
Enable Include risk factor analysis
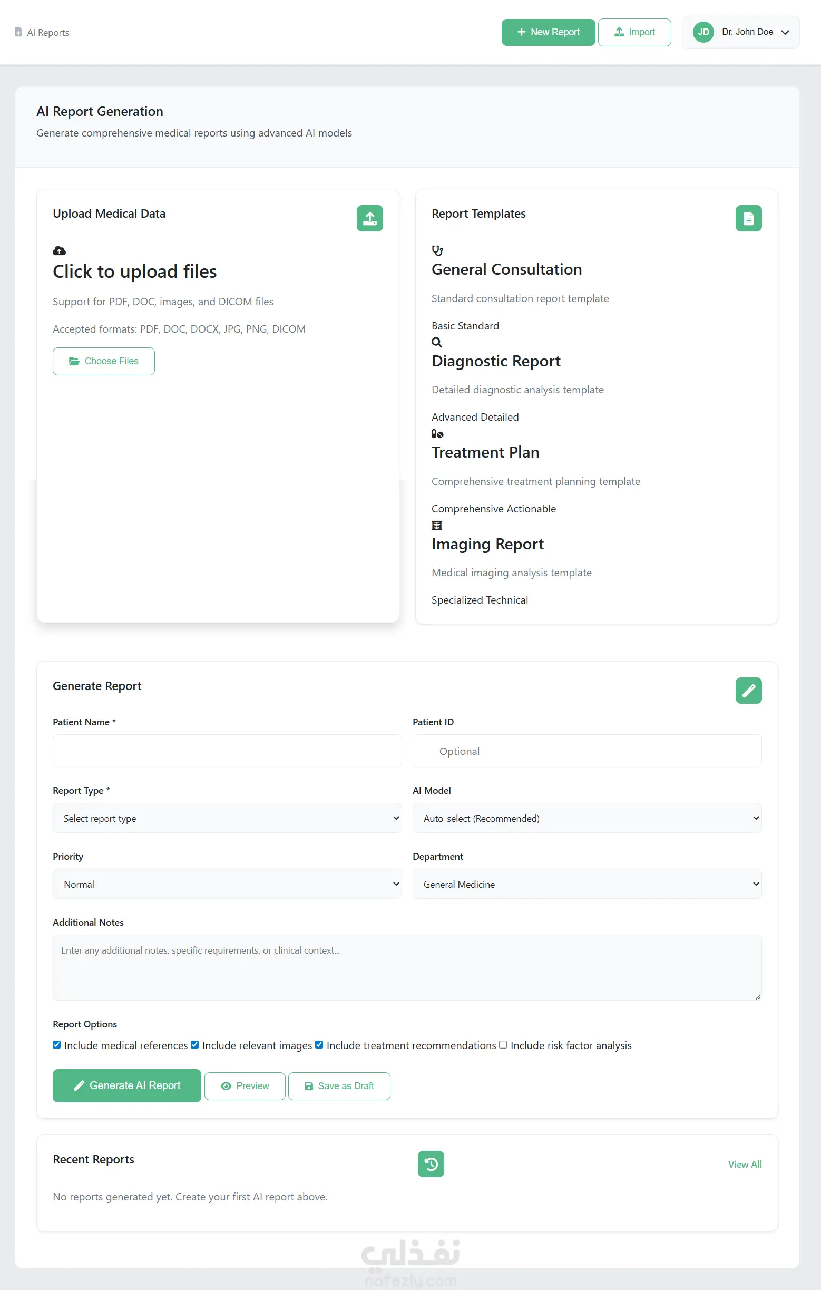503,1045
